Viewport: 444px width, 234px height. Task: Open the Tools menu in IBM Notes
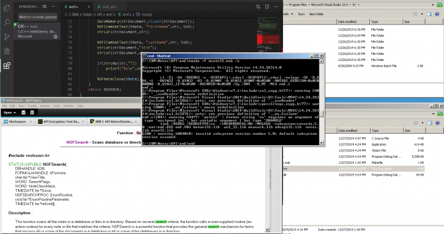[x=56, y=106]
